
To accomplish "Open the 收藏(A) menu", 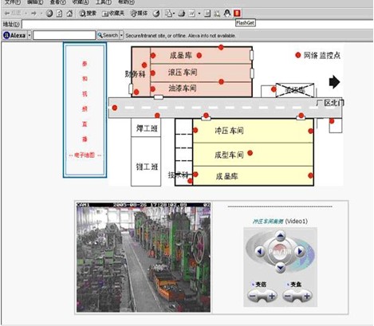I will pos(81,2).
